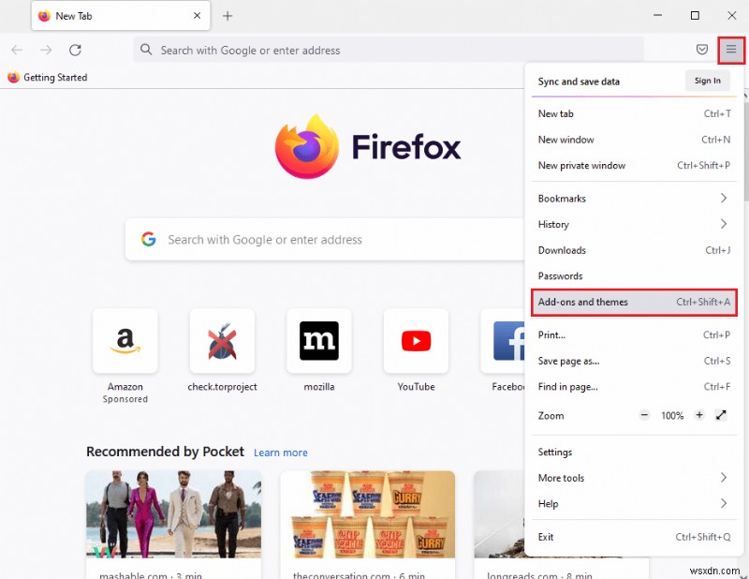The height and width of the screenshot is (579, 749).
Task: Click the forward navigation arrow
Action: [45, 50]
